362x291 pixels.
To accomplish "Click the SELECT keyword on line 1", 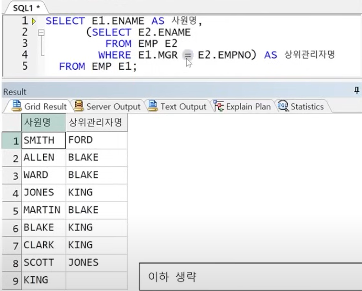I will coord(65,21).
